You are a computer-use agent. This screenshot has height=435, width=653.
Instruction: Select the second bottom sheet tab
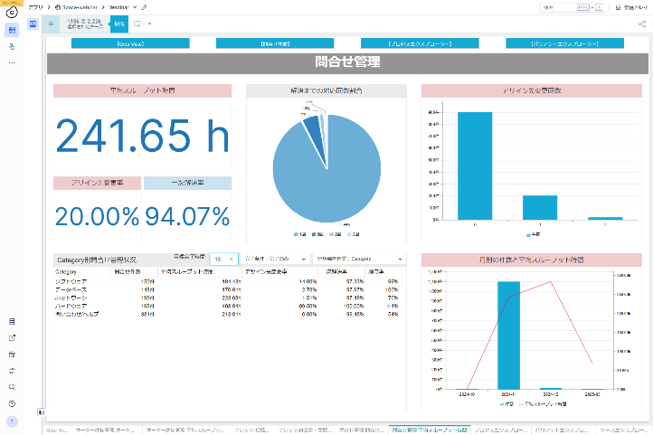point(100,430)
